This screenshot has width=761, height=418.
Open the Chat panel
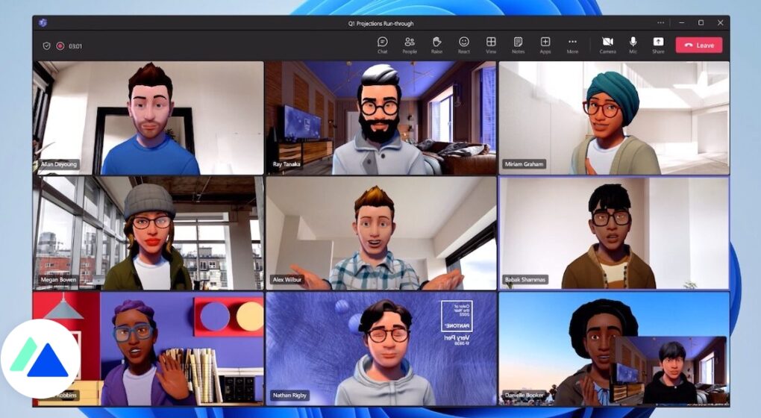(383, 45)
